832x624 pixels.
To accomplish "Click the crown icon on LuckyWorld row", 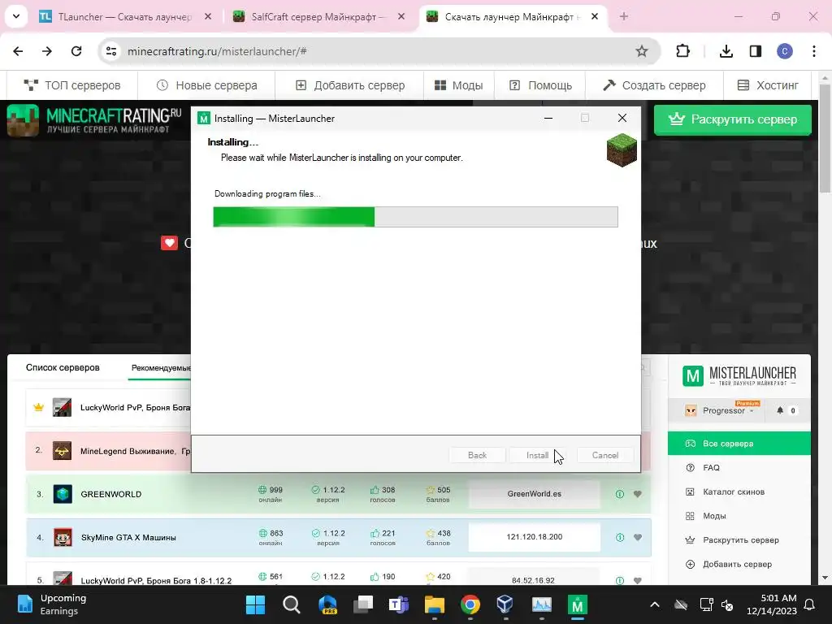I will (38, 408).
